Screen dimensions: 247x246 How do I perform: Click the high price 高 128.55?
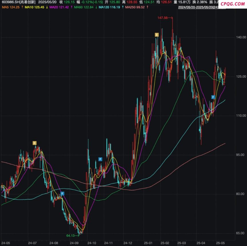[130, 2]
